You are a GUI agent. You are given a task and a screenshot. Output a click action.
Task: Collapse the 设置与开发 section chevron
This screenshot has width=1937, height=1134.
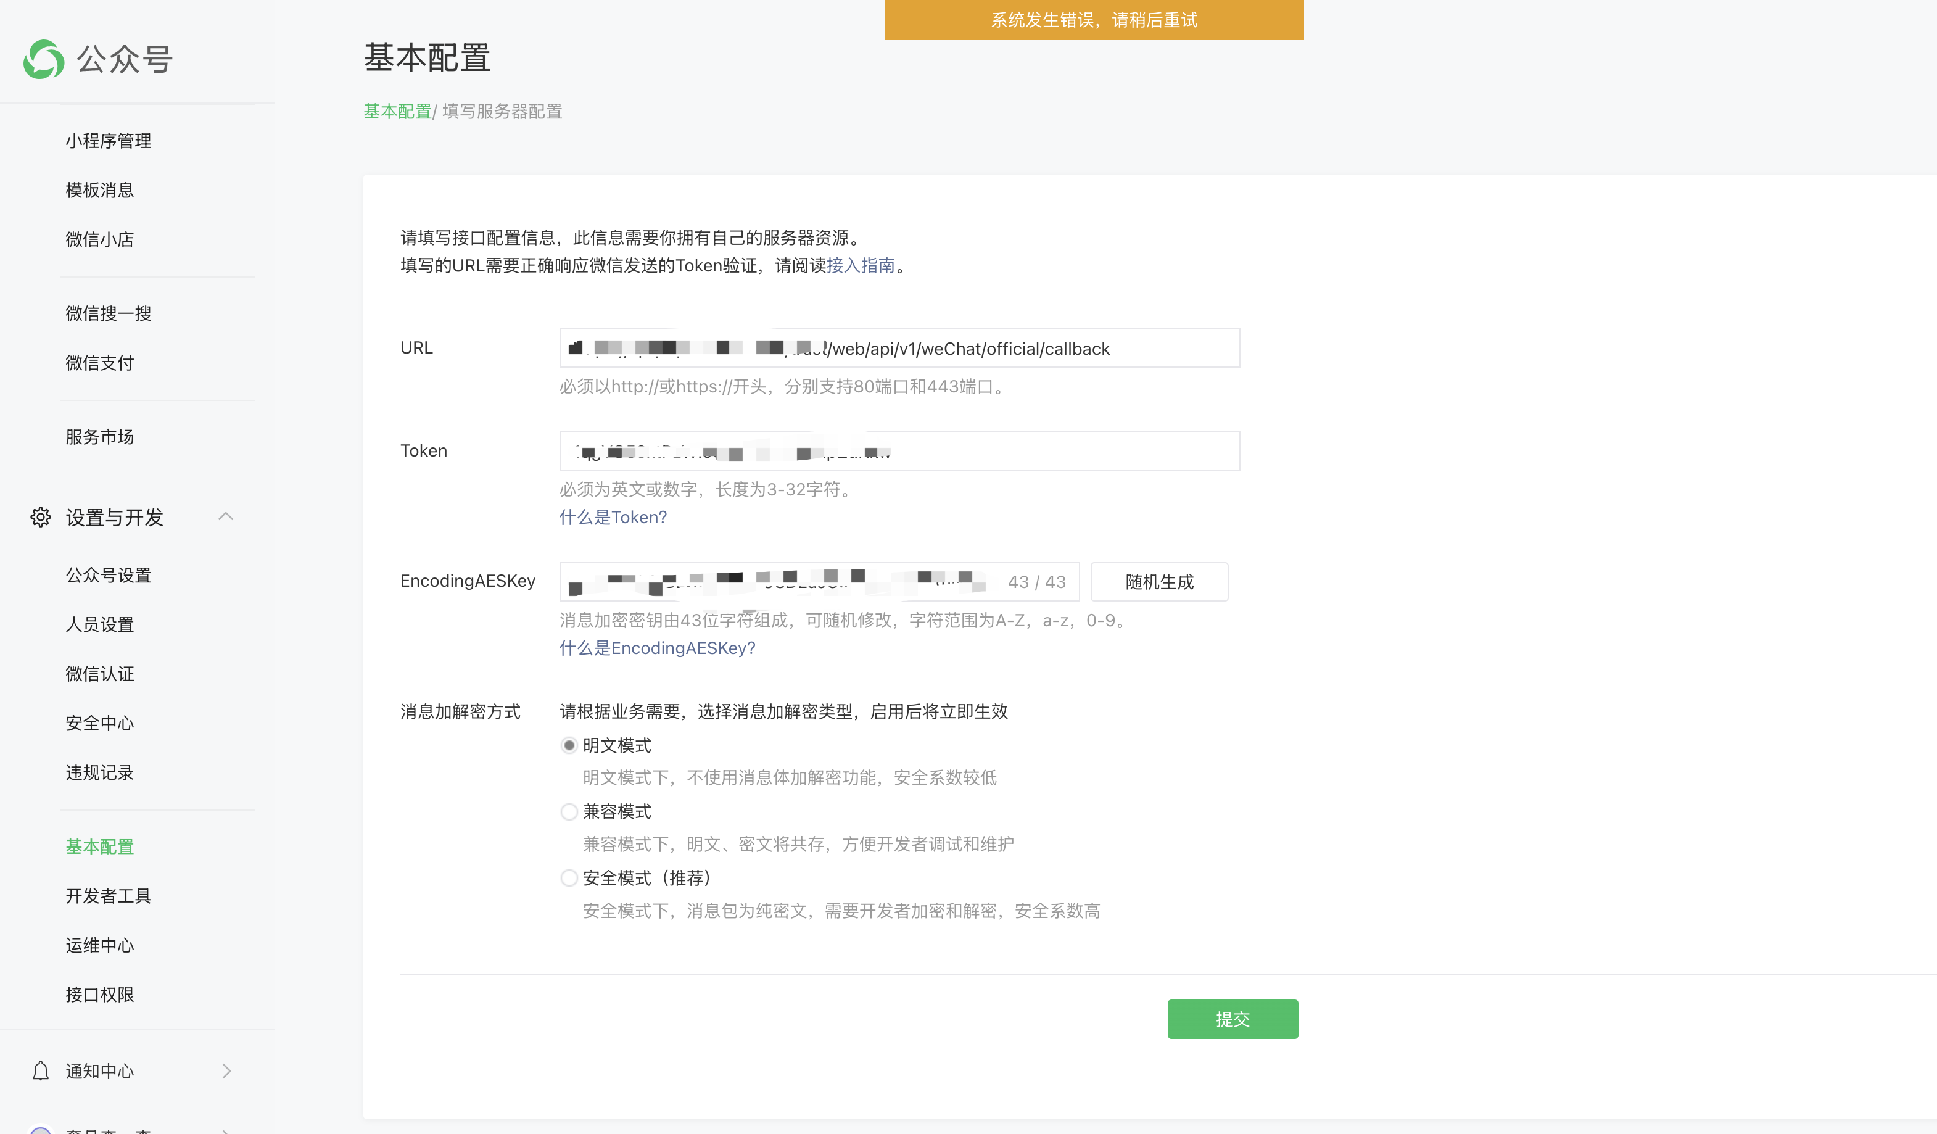point(225,516)
